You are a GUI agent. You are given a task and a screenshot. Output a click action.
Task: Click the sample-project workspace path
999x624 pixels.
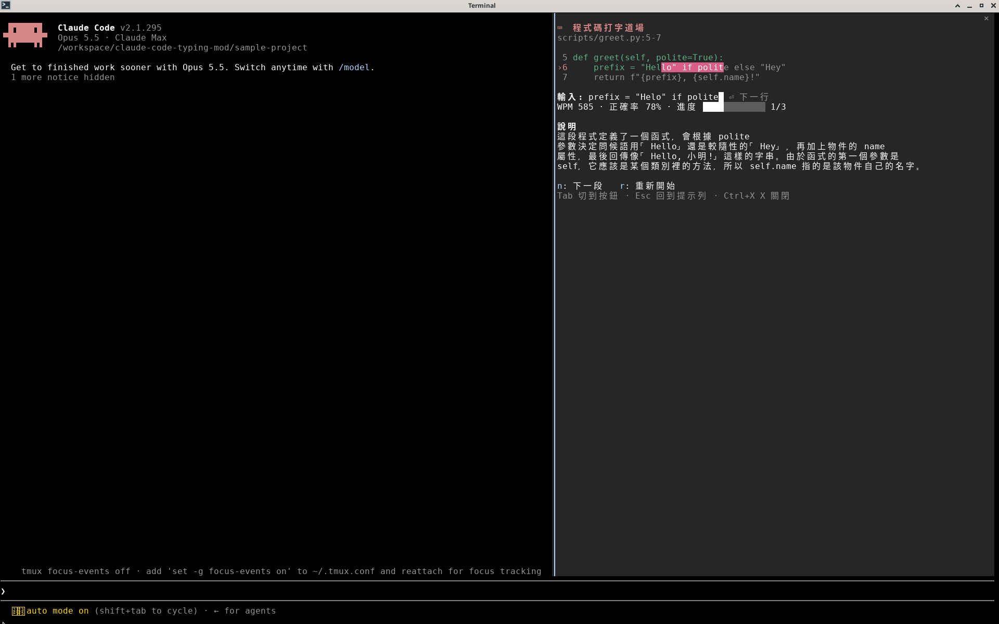[182, 48]
